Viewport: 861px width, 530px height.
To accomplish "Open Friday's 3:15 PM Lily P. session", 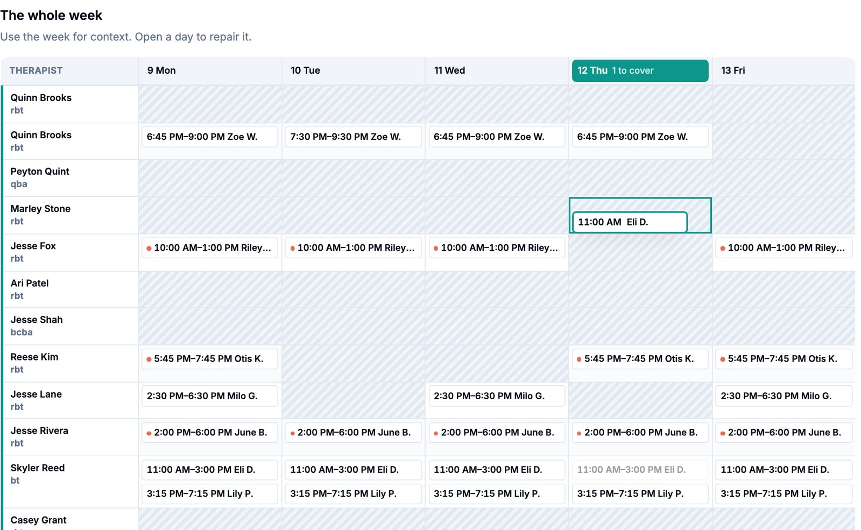I will click(784, 494).
